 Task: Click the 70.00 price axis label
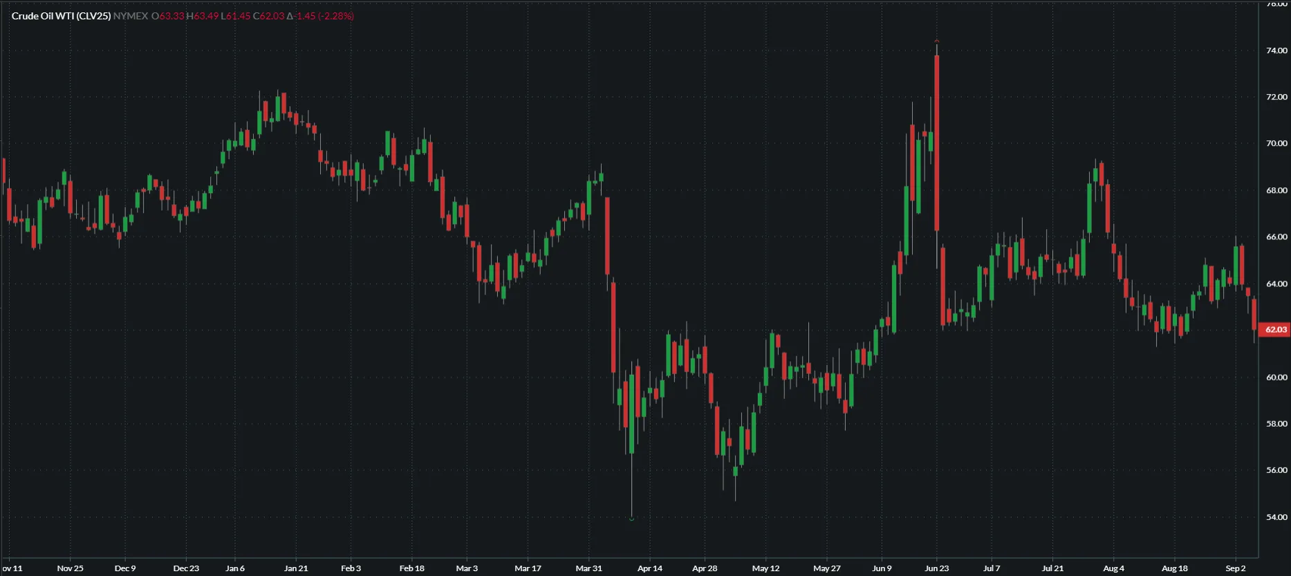1276,144
